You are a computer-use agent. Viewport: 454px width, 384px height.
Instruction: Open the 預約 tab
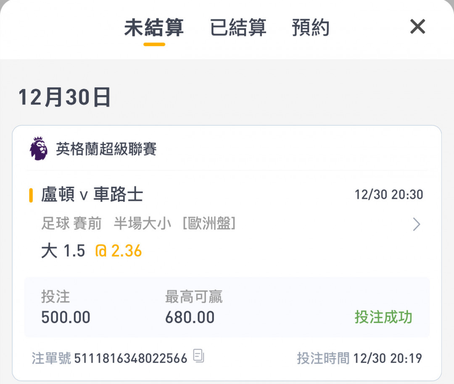(310, 28)
